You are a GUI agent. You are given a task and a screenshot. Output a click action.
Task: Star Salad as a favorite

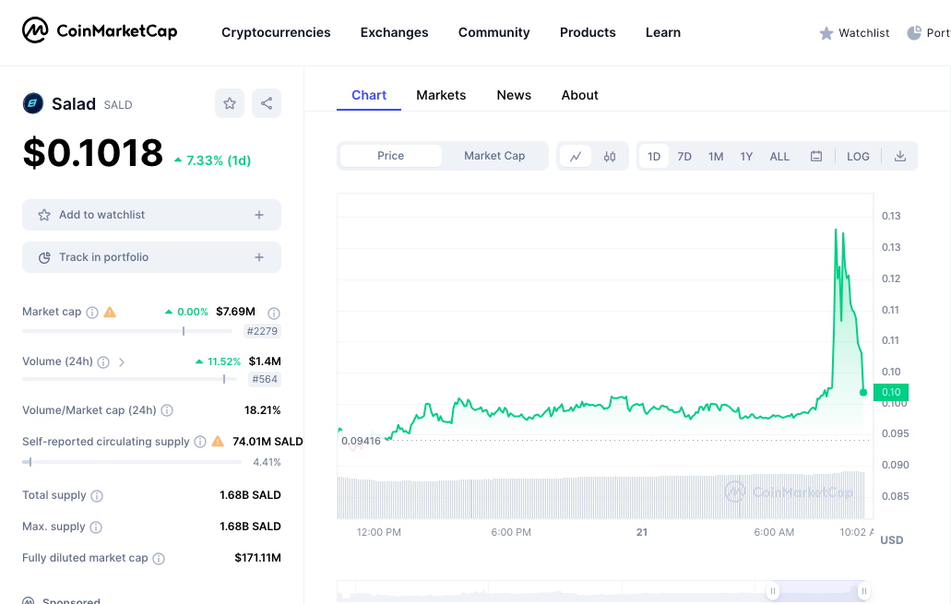(x=230, y=103)
